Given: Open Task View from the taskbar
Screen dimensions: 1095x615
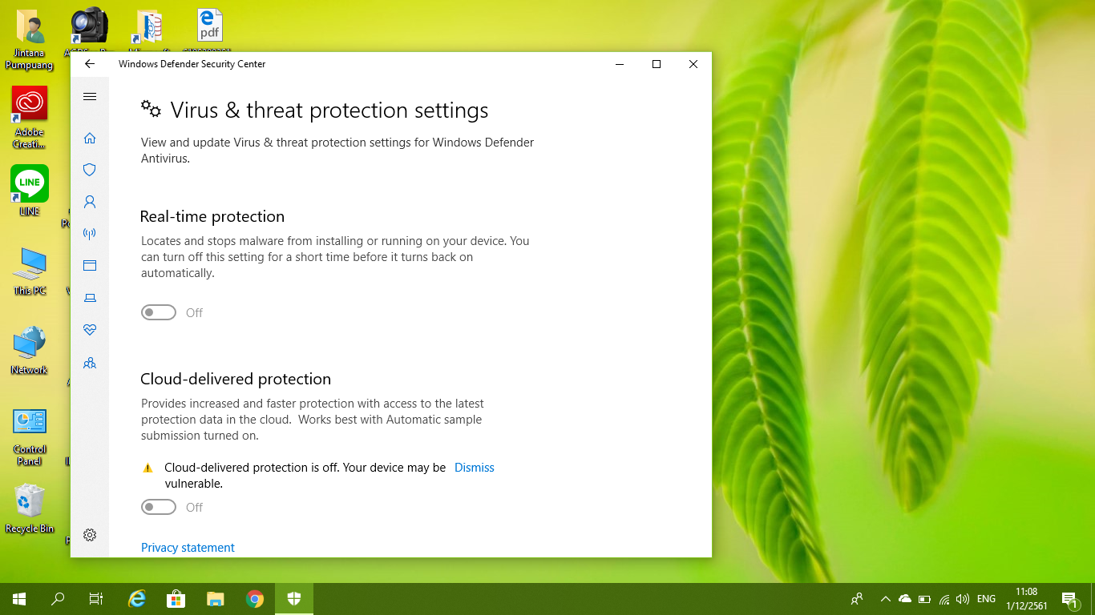Looking at the screenshot, I should click(96, 599).
